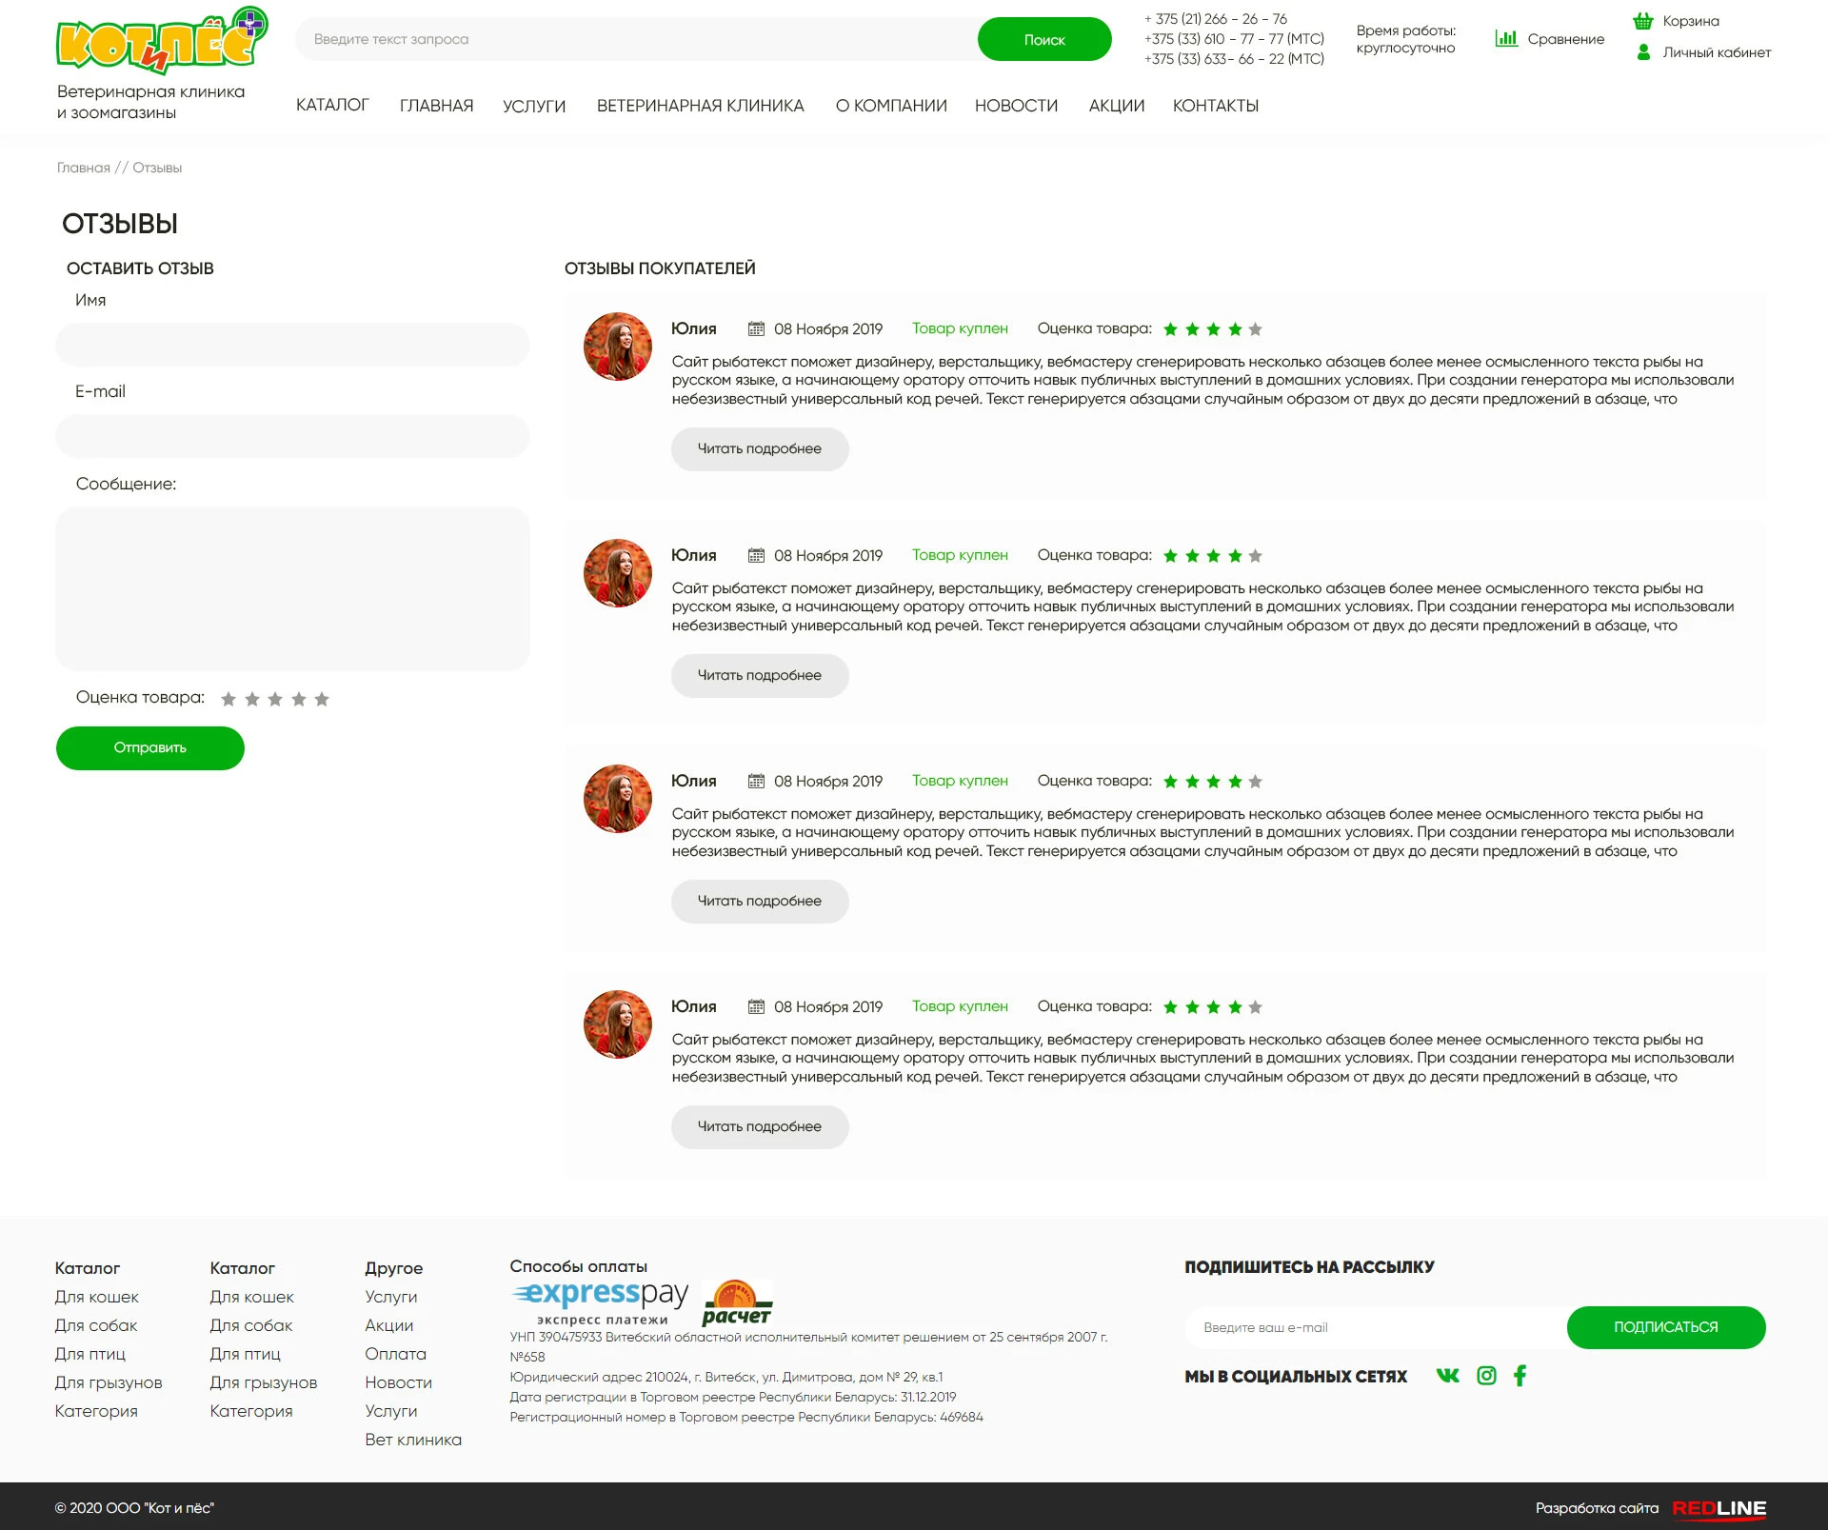Open the КАТАЛОГ menu item
The width and height of the screenshot is (1828, 1530).
[332, 106]
